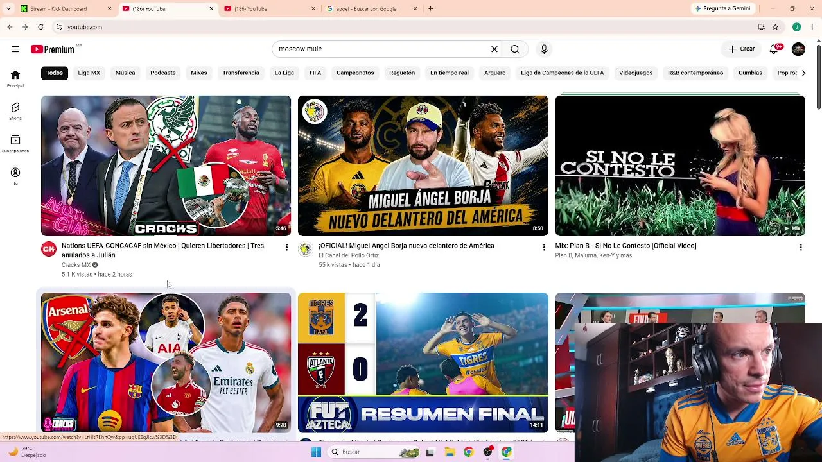Run search with the magnifier button
This screenshot has height=462, width=822.
coord(515,49)
